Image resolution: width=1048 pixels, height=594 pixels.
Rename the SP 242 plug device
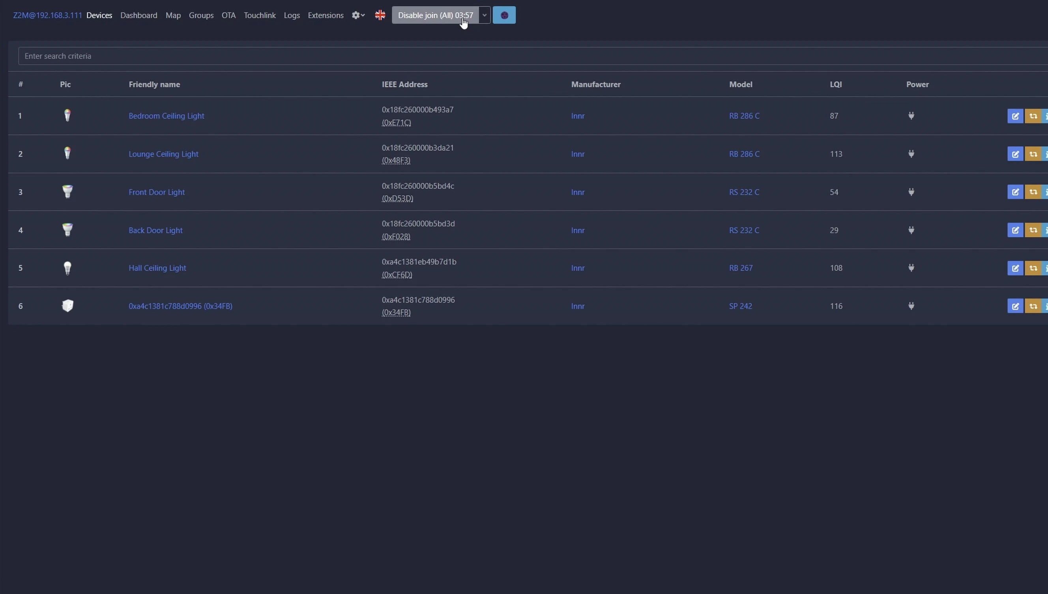pos(1015,306)
